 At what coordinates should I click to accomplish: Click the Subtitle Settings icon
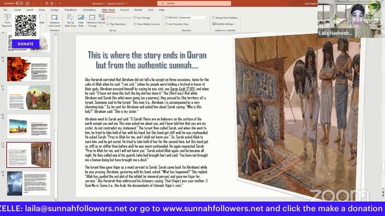pyautogui.click(x=214, y=24)
